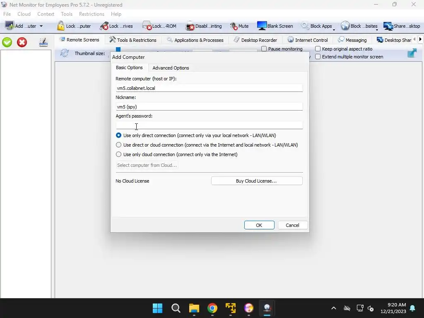Adjust the Thumbnail size slider handle
This screenshot has height=318, width=424.
[x=118, y=49]
